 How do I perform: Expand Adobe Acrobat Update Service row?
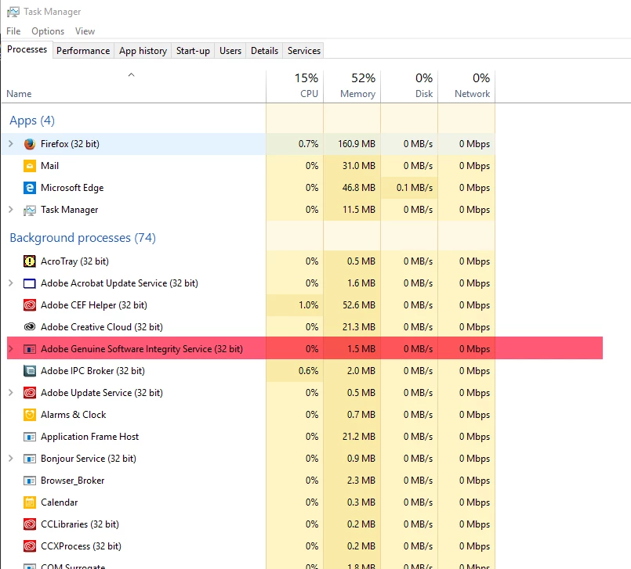(x=11, y=283)
